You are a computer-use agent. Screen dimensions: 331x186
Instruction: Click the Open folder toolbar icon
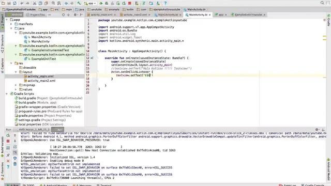tap(3, 3)
